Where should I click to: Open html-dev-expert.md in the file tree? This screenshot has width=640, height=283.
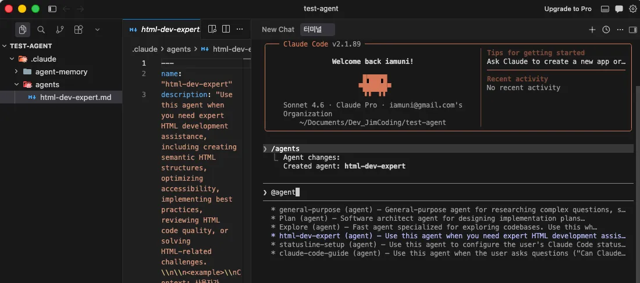click(76, 98)
